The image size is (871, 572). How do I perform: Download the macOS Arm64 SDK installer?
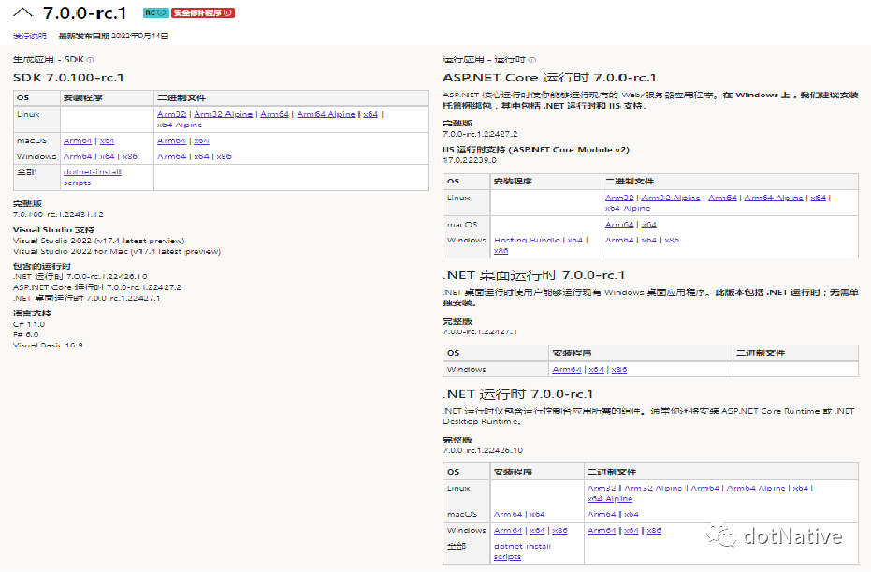[x=75, y=140]
